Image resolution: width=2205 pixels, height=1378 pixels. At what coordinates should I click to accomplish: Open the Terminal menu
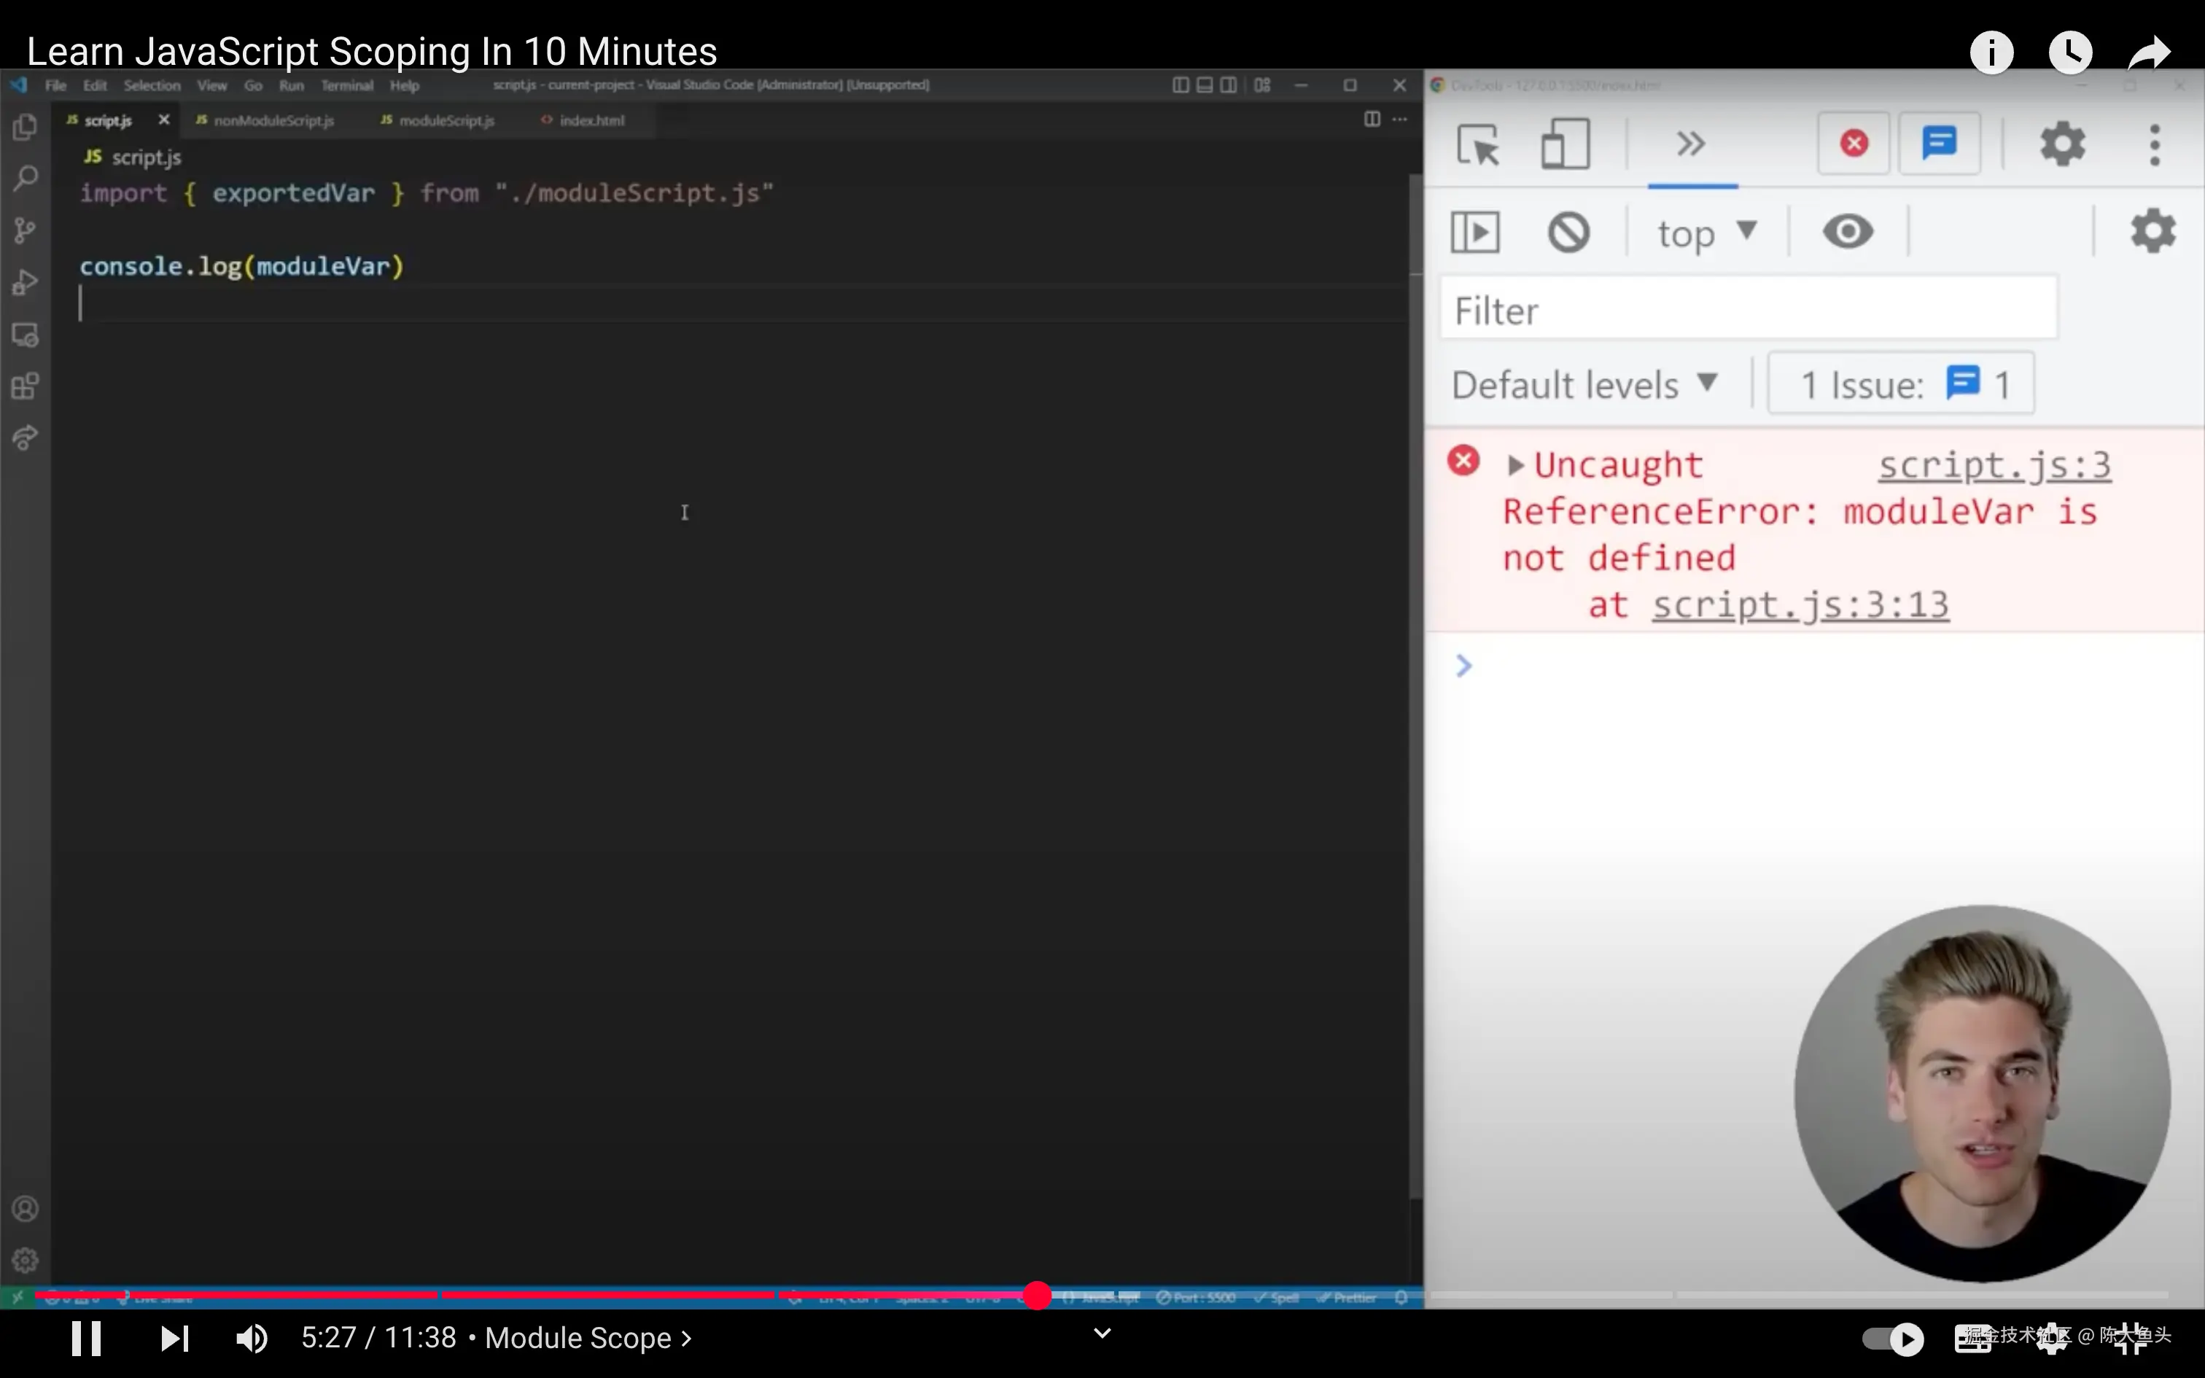point(346,86)
